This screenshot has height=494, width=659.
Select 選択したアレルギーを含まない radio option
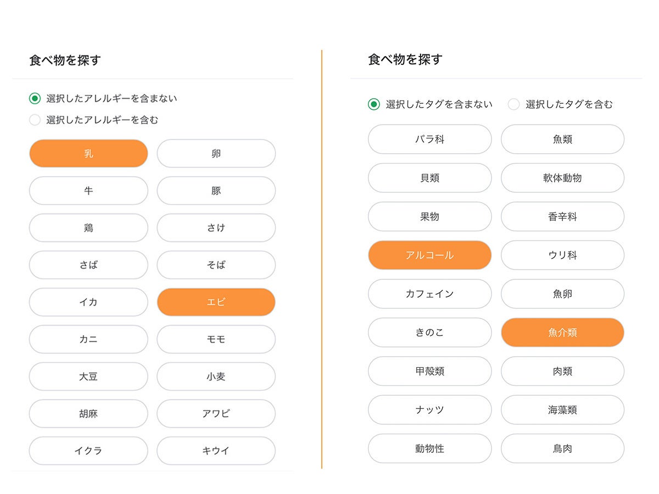point(34,98)
